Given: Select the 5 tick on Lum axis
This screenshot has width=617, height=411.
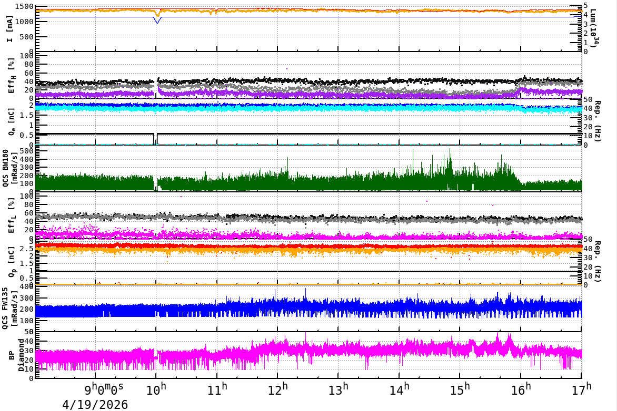Looking at the screenshot, I should pos(585,5).
